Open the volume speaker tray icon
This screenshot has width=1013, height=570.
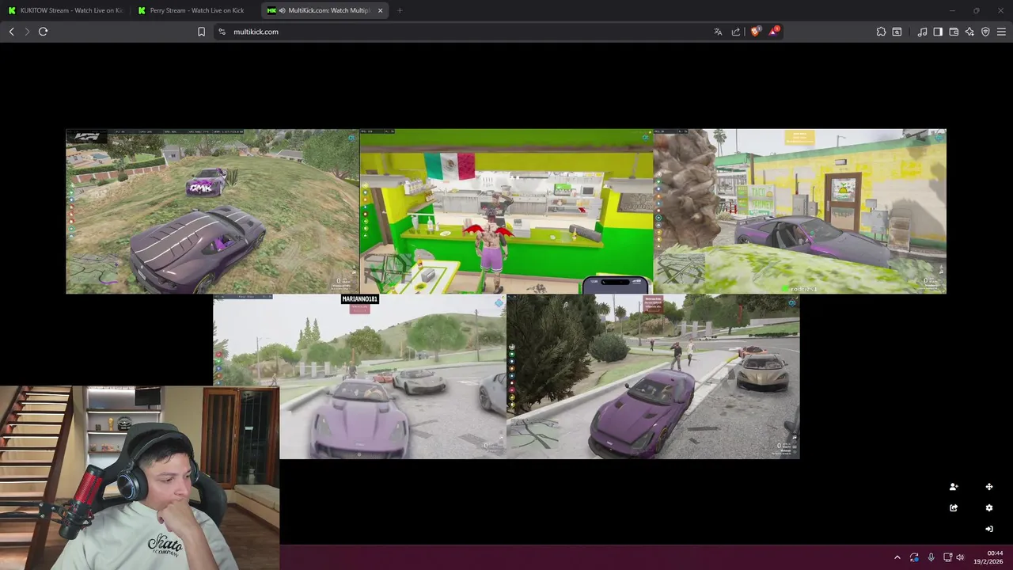point(961,557)
